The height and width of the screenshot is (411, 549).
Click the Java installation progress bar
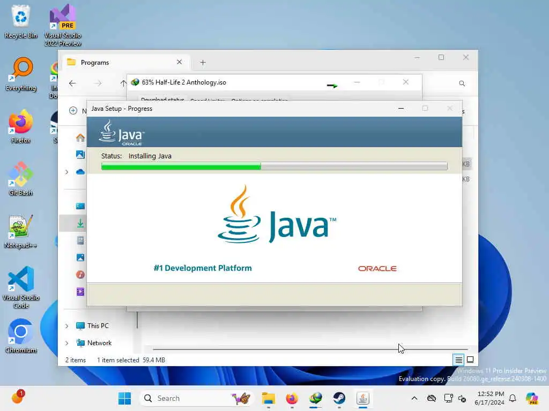coord(274,166)
